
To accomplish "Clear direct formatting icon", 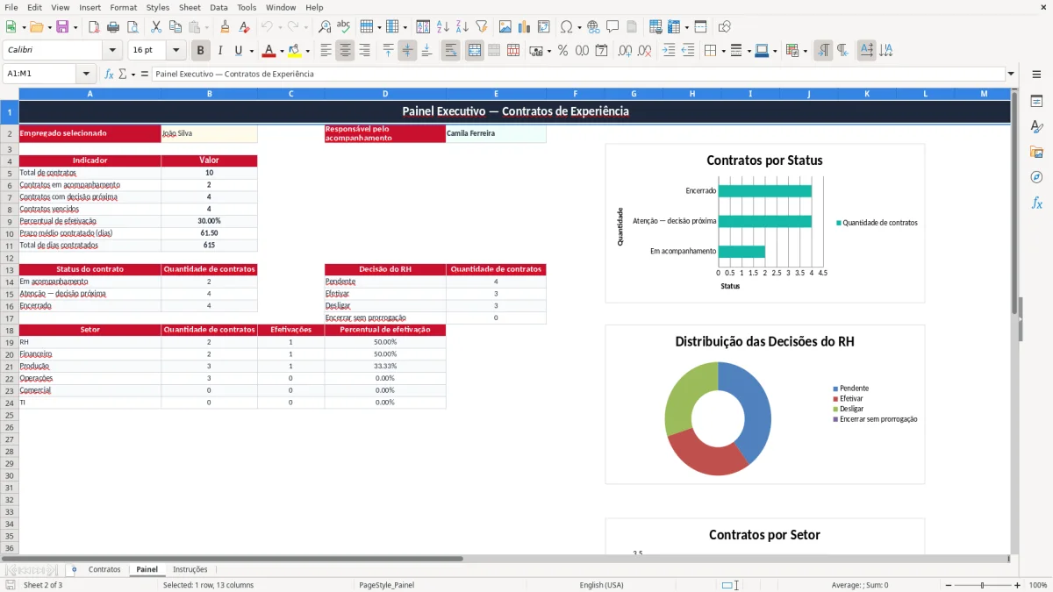I will coord(243,27).
